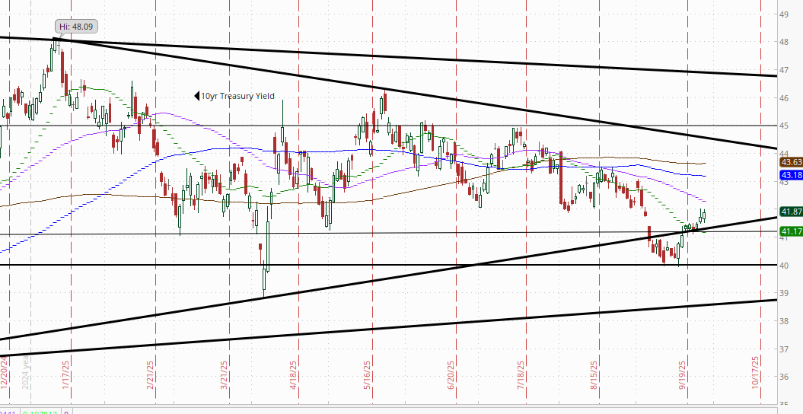Viewport: 803px width, 414px height.
Task: Click the blue 43.18 moving average label
Action: (791, 176)
